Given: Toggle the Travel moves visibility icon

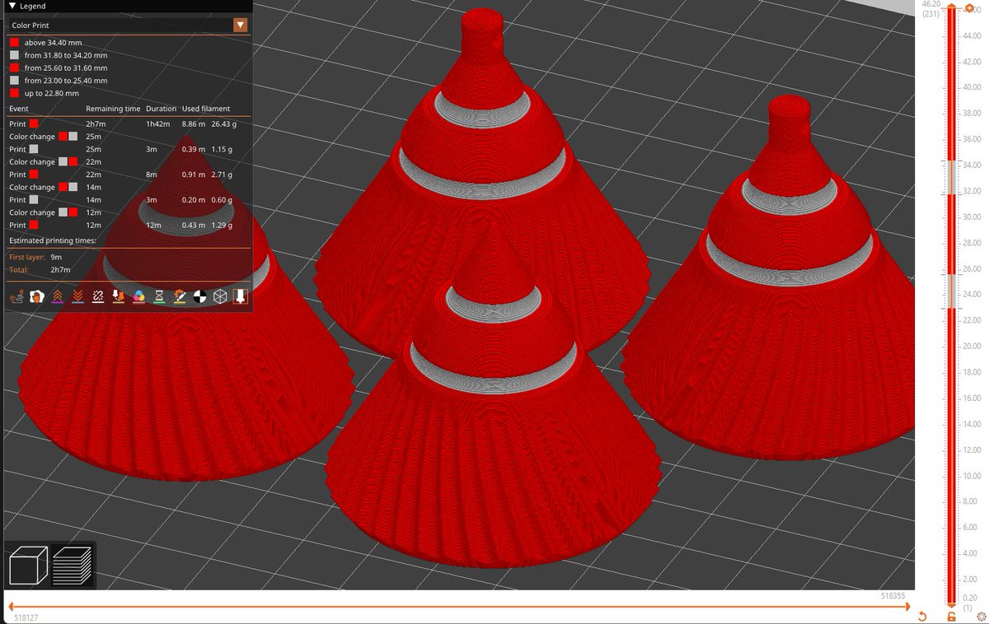Looking at the screenshot, I should (16, 296).
